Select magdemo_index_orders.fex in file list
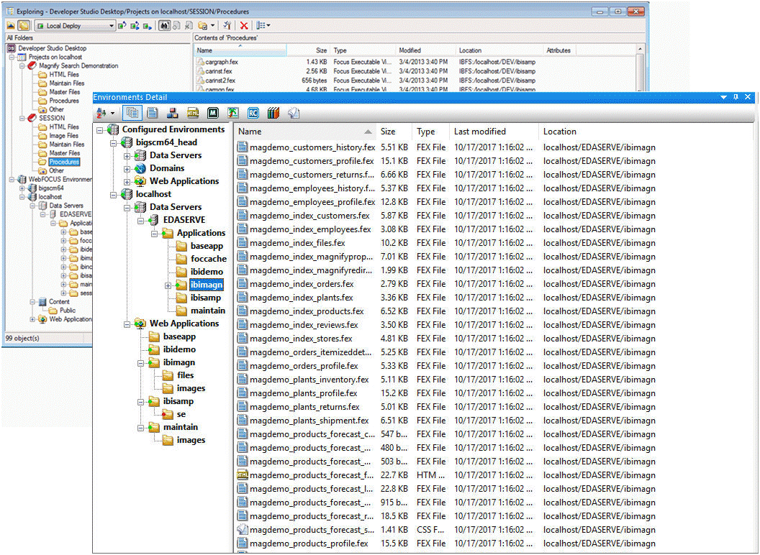This screenshot has width=760, height=555. pos(302,284)
